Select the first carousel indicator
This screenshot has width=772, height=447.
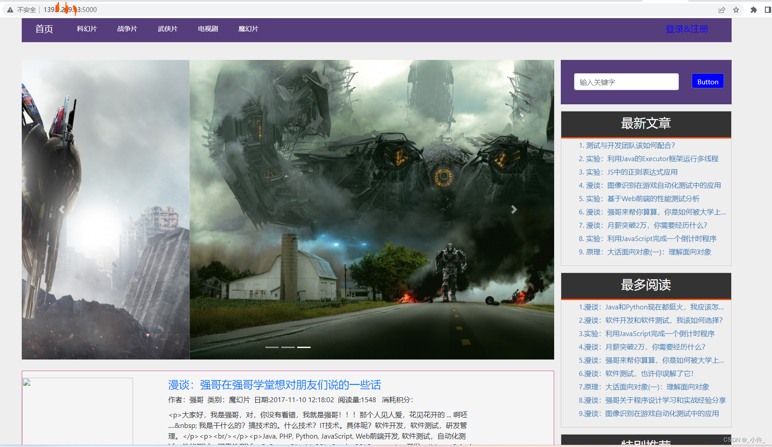click(272, 347)
